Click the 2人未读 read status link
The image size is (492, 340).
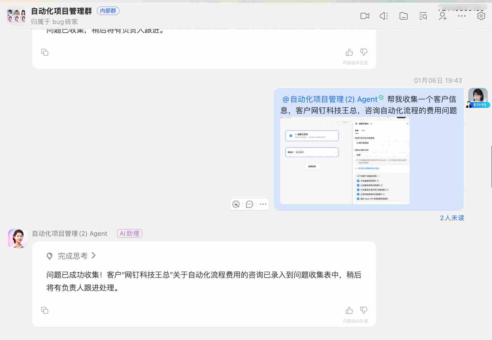coord(452,218)
